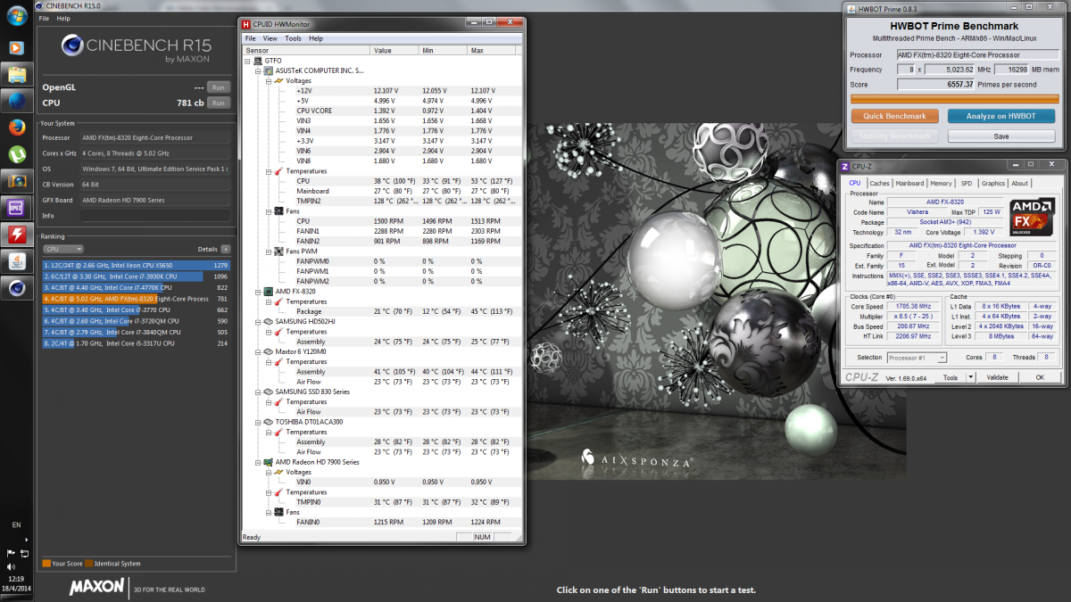
Task: Open HWMonitor View menu
Action: tap(270, 38)
